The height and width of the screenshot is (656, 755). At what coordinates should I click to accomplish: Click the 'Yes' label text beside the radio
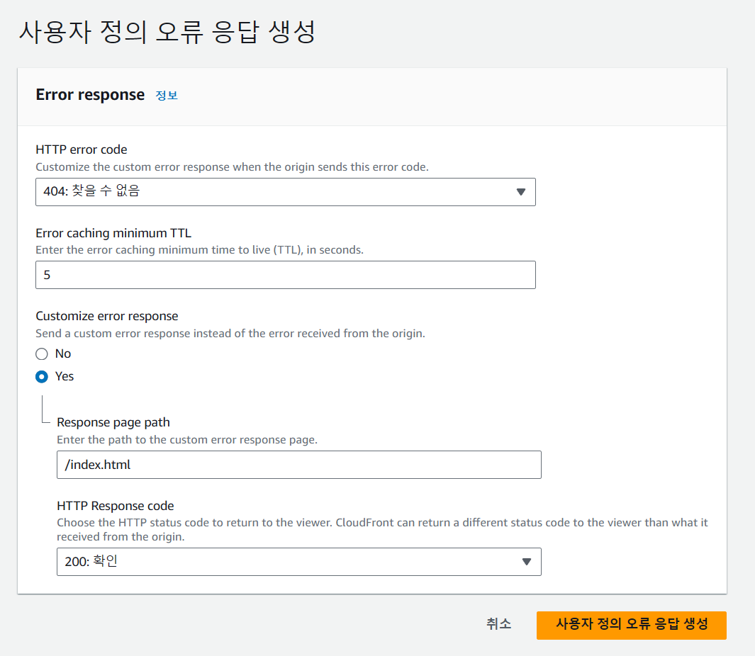65,377
